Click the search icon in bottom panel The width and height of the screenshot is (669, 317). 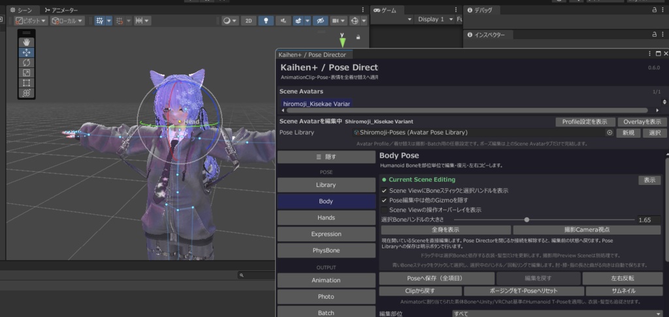pos(242,275)
